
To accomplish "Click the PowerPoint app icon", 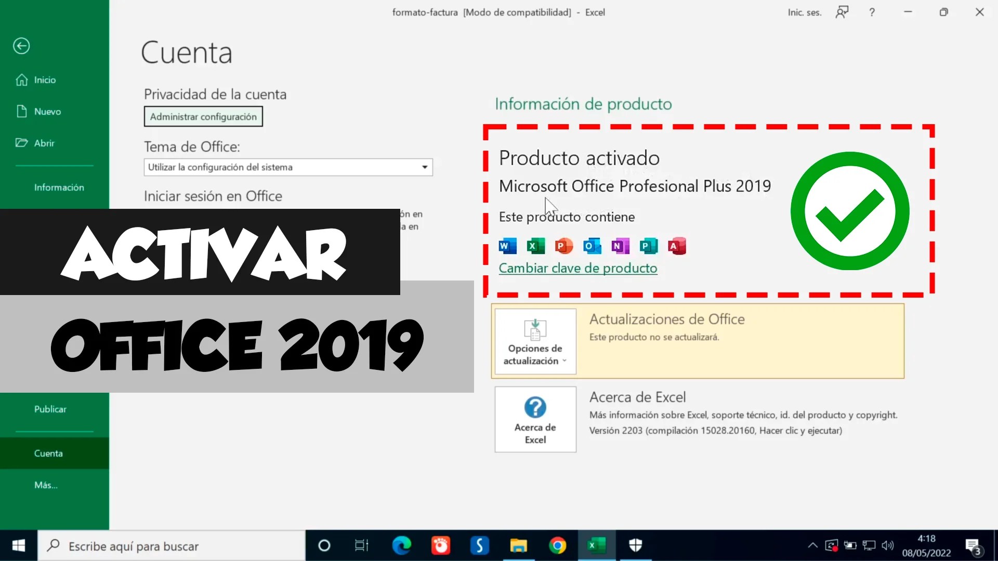I will coord(563,246).
